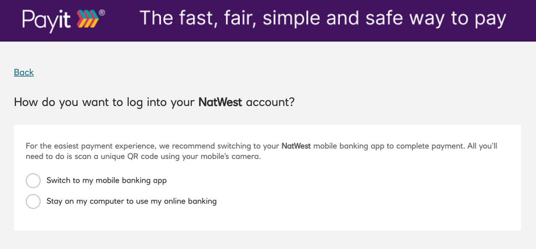Click the grey page background below the card
Image resolution: width=536 pixels, height=249 pixels.
pyautogui.click(x=267, y=240)
